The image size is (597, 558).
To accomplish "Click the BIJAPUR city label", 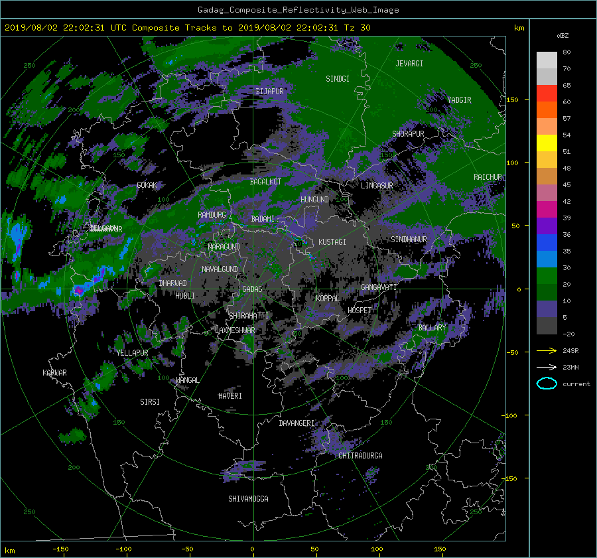I will pos(269,92).
